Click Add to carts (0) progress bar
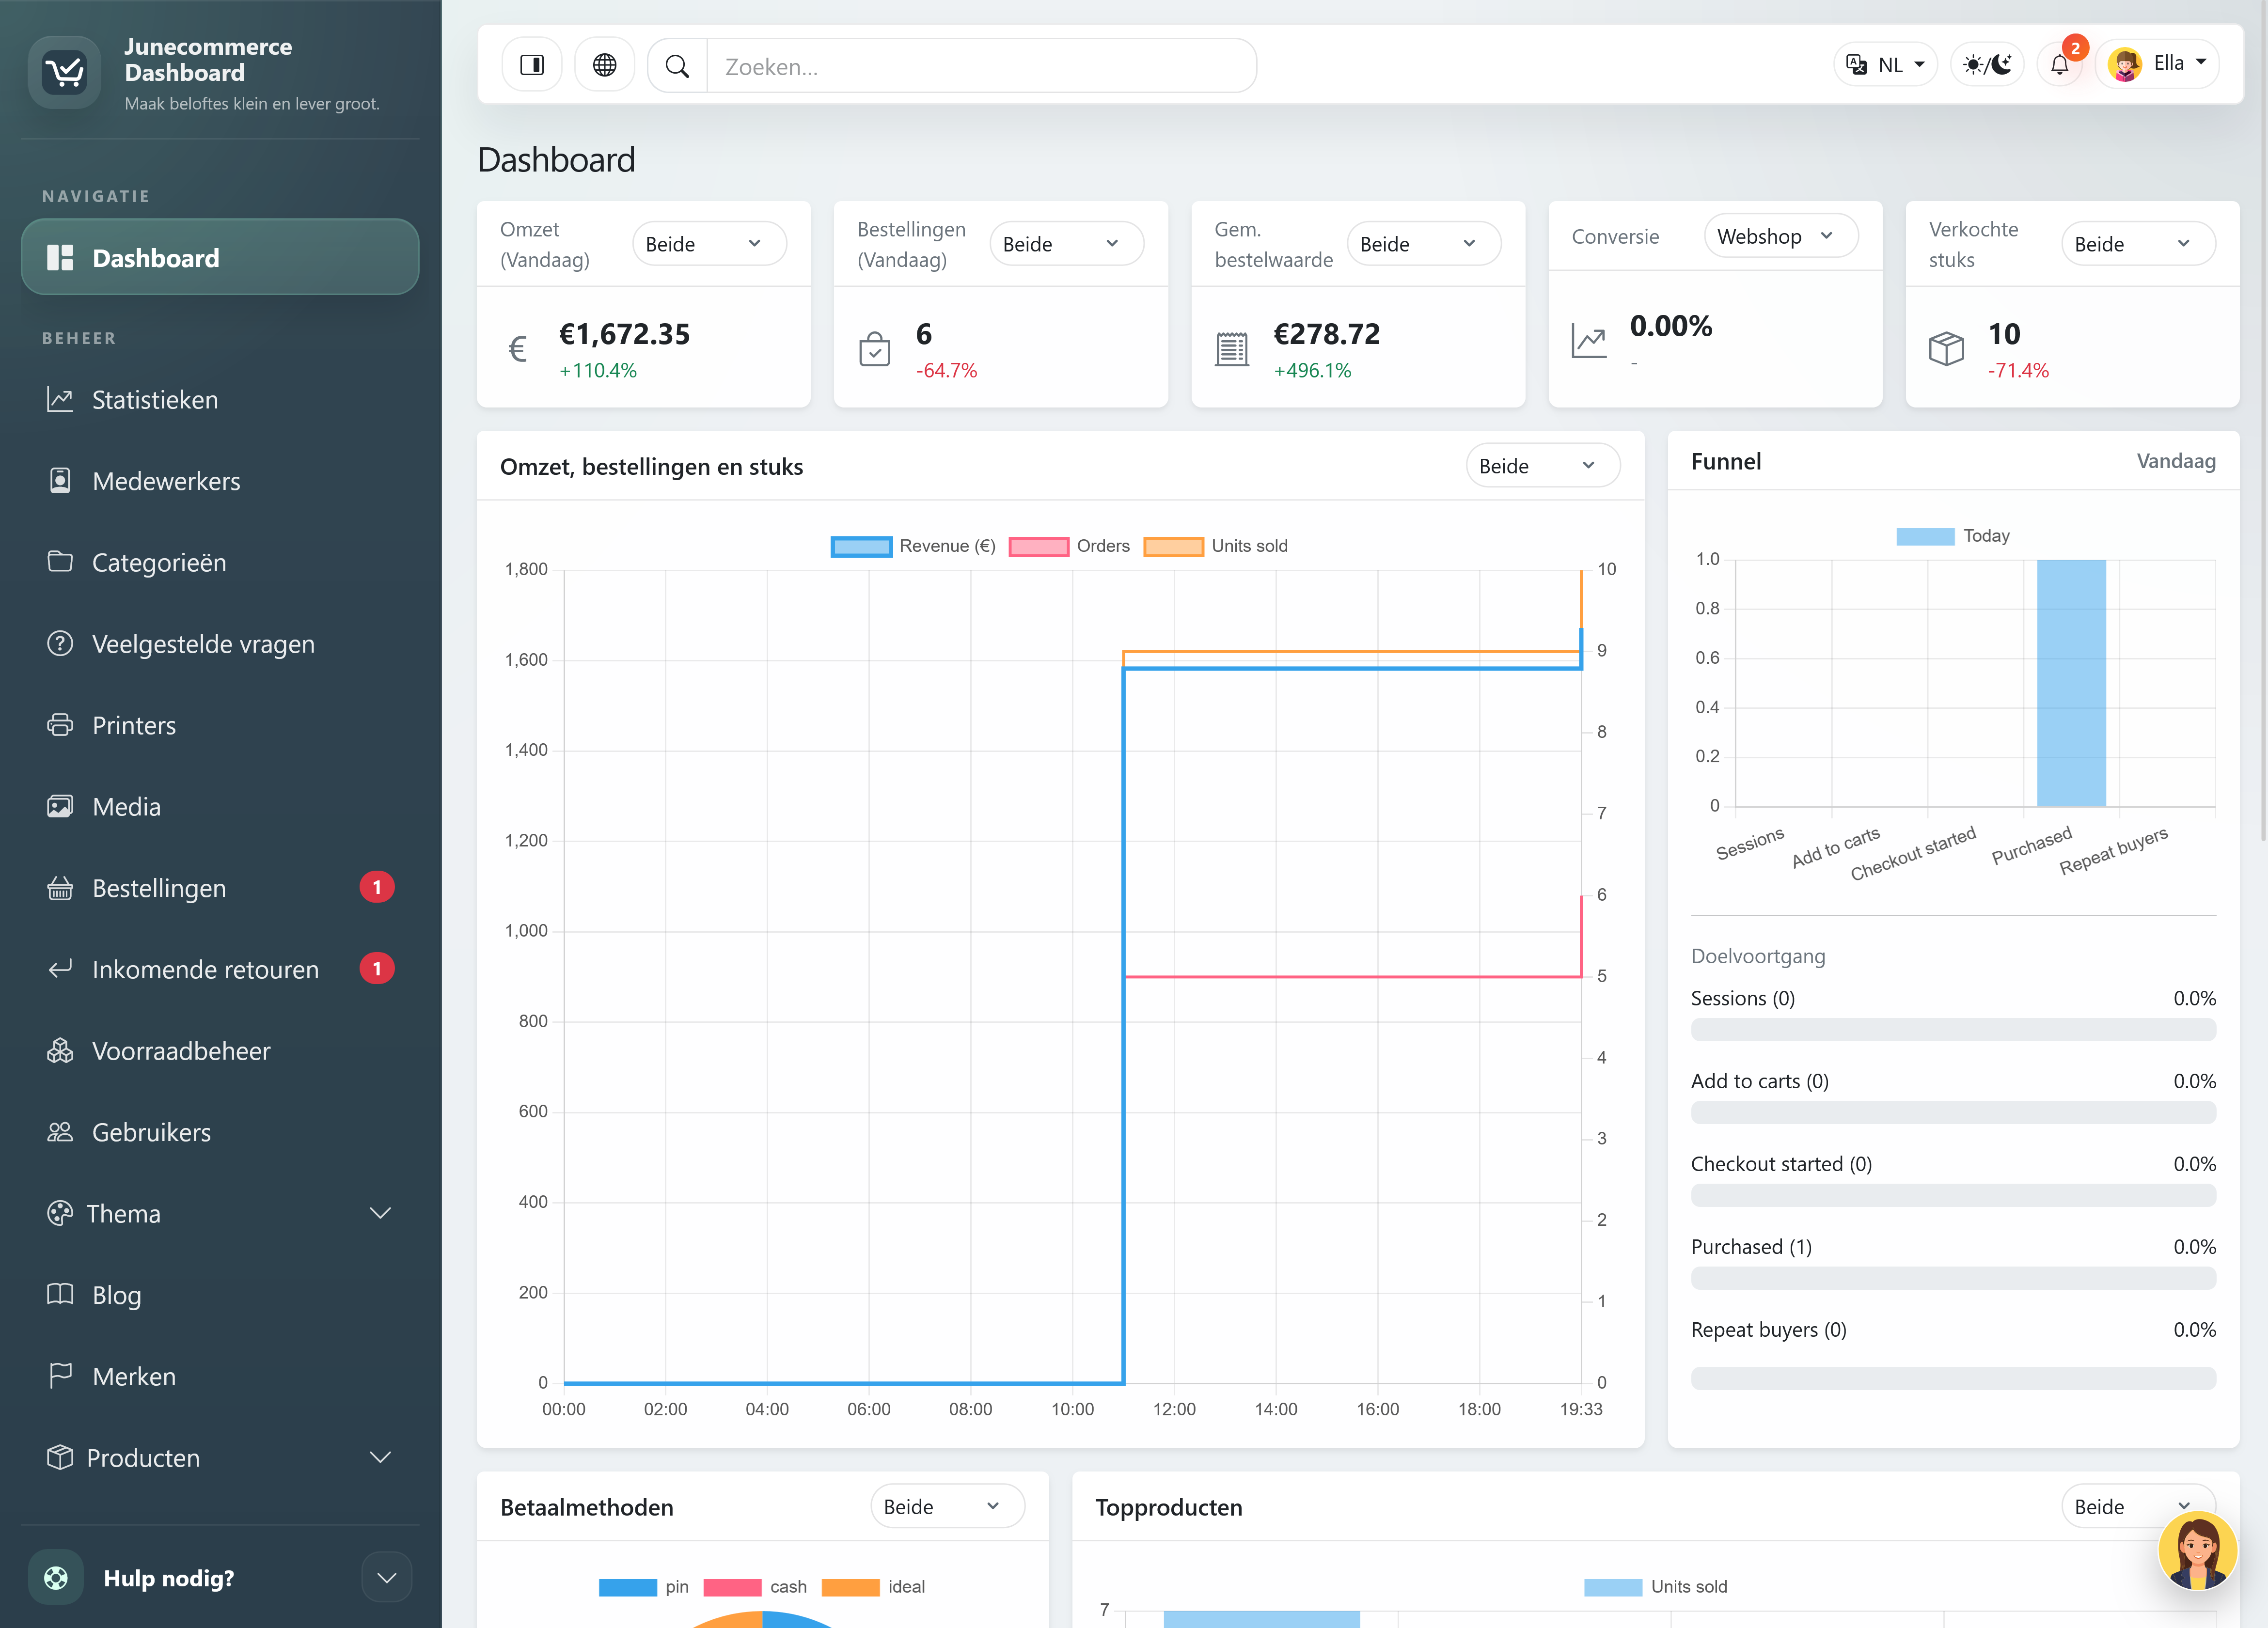Screen dimensions: 2268x1628 tap(1953, 1112)
